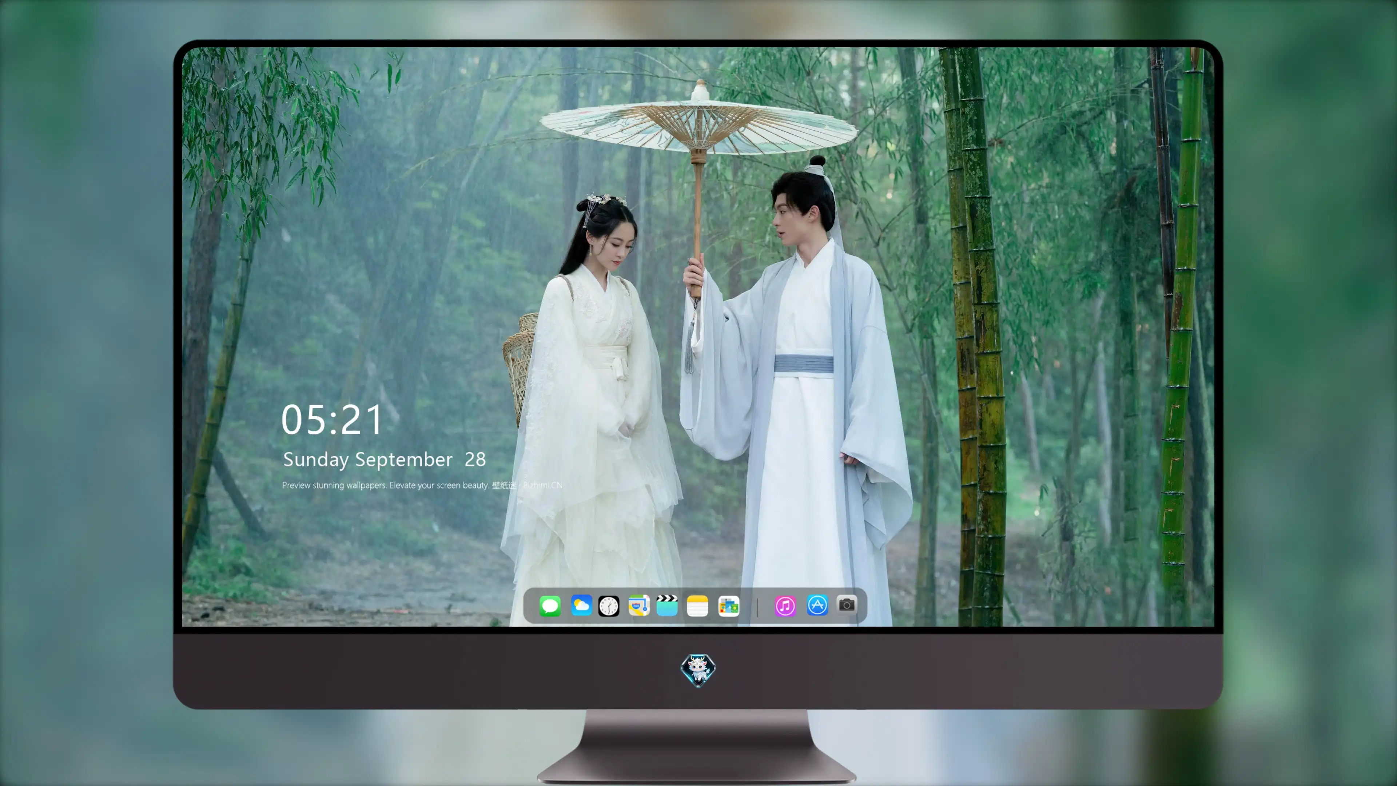Launch the Weather app from the dock
The width and height of the screenshot is (1397, 786).
tap(581, 606)
